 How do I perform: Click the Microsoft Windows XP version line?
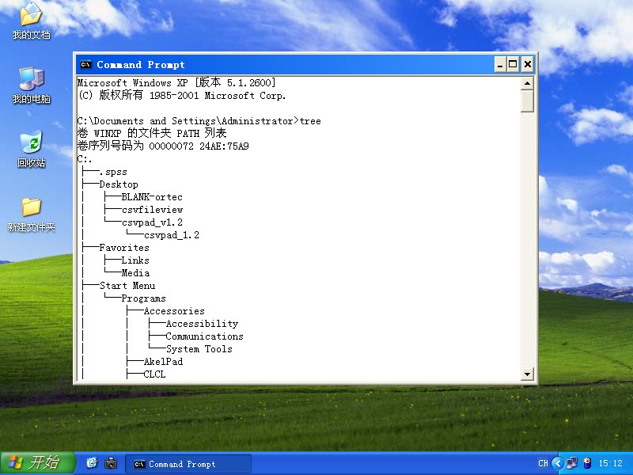pos(176,83)
